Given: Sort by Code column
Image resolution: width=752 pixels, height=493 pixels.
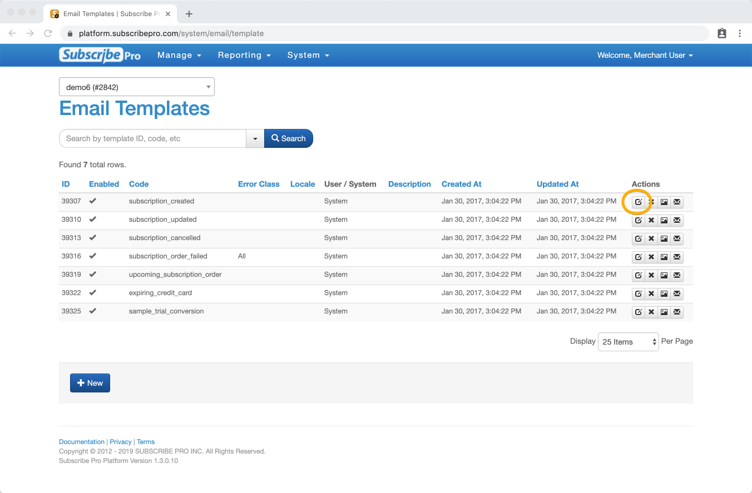Looking at the screenshot, I should (x=139, y=184).
